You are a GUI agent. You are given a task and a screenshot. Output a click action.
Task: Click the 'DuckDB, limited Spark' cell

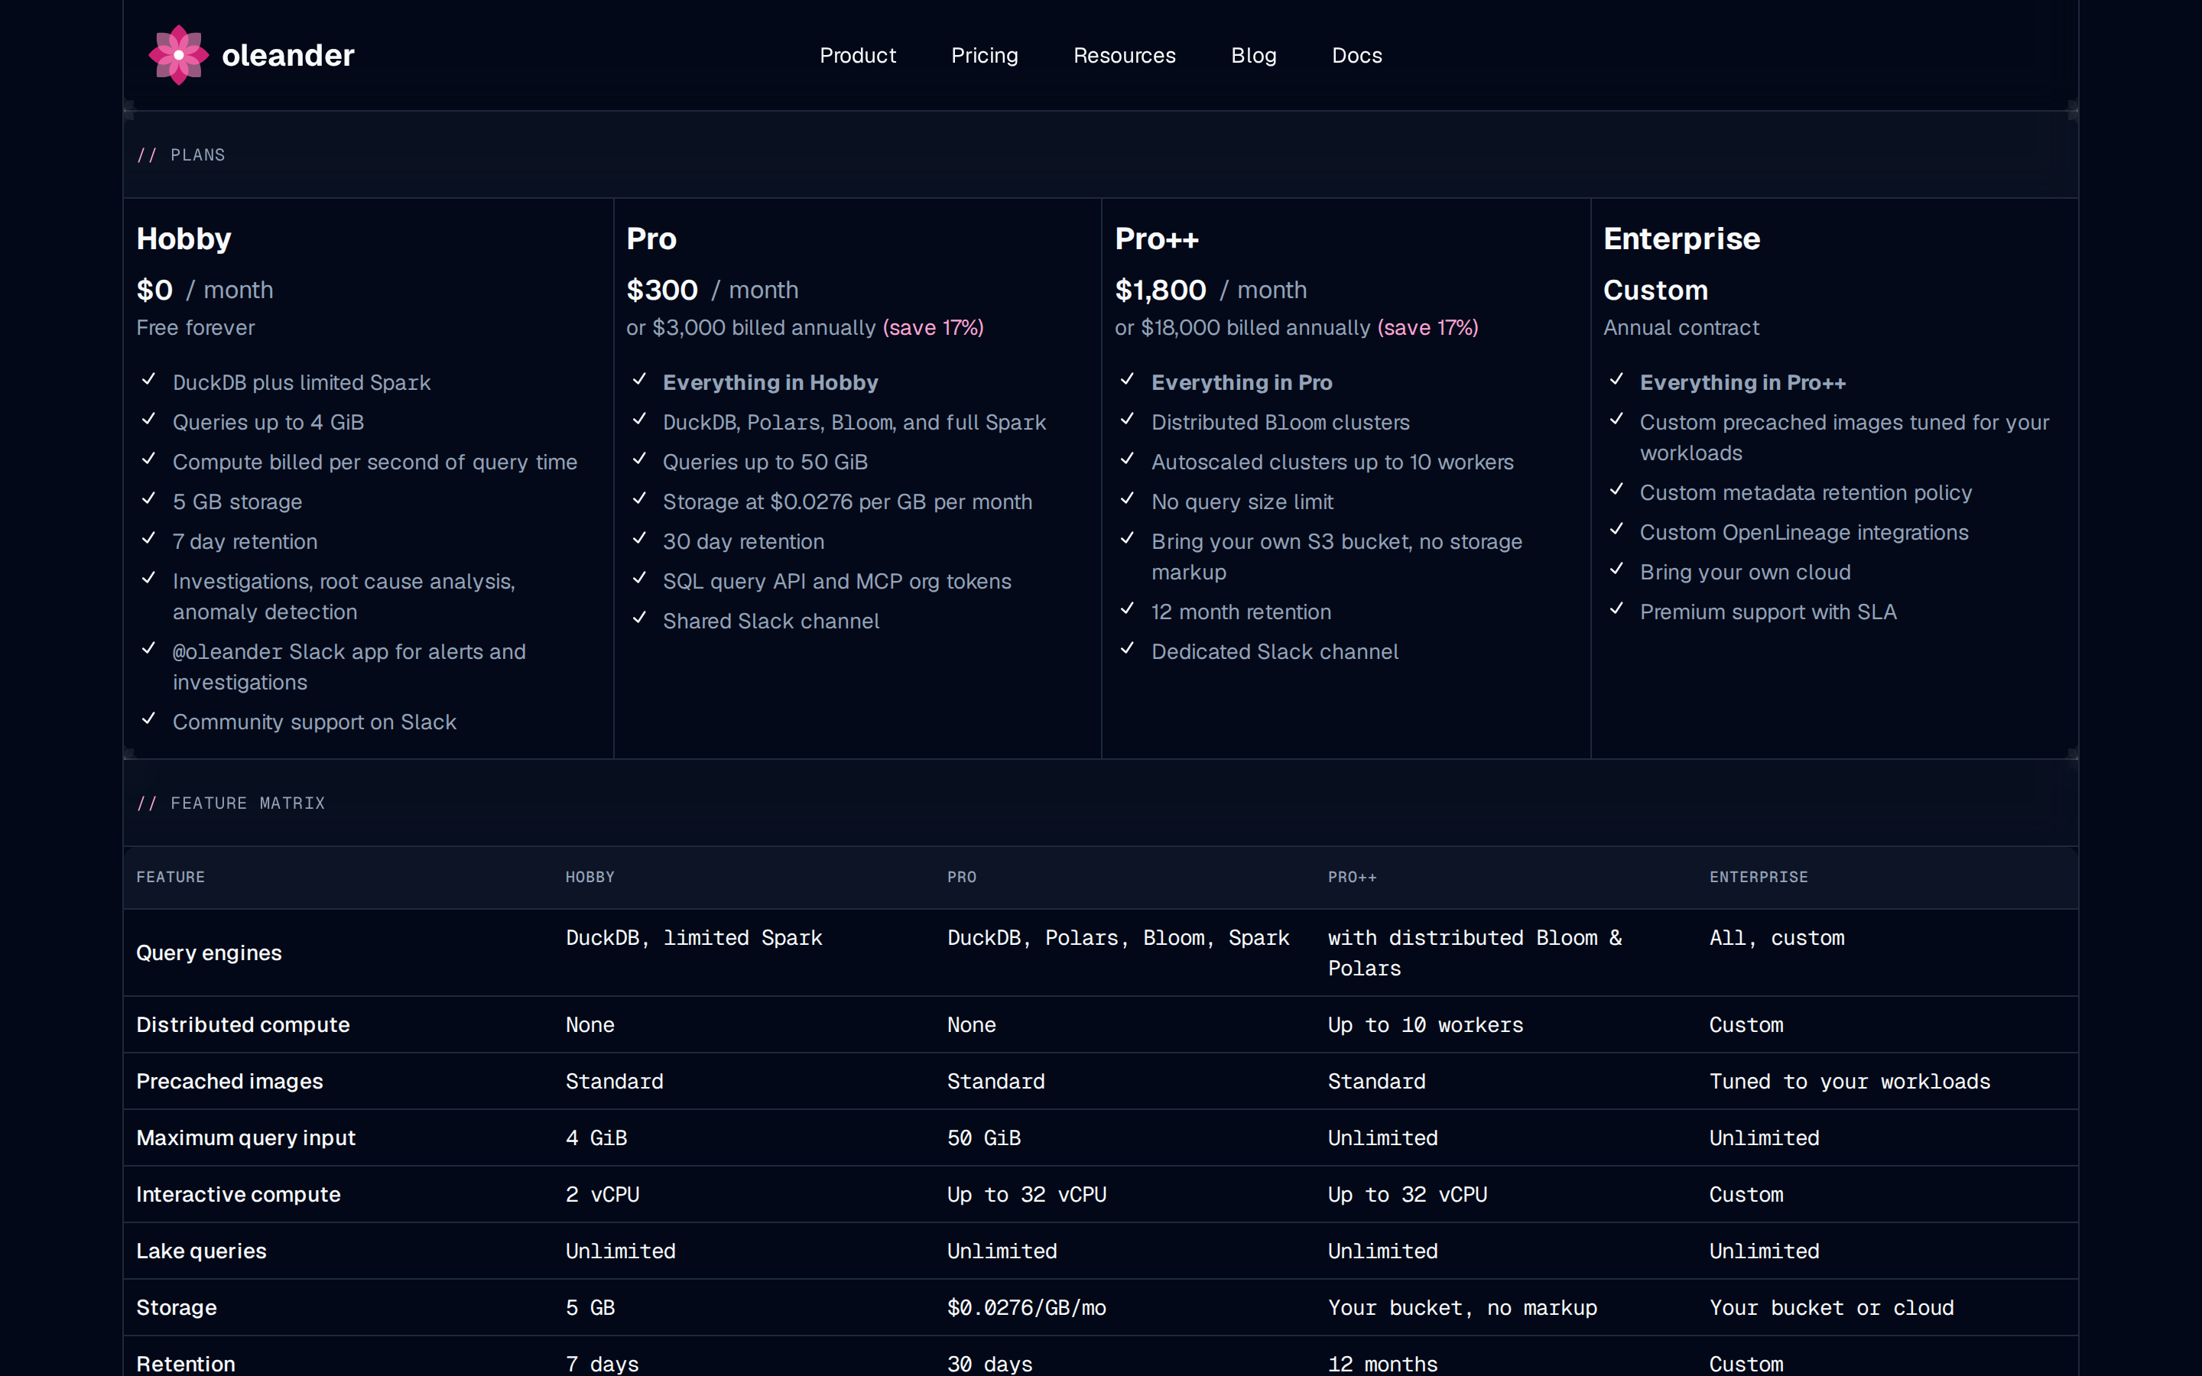[x=693, y=937]
